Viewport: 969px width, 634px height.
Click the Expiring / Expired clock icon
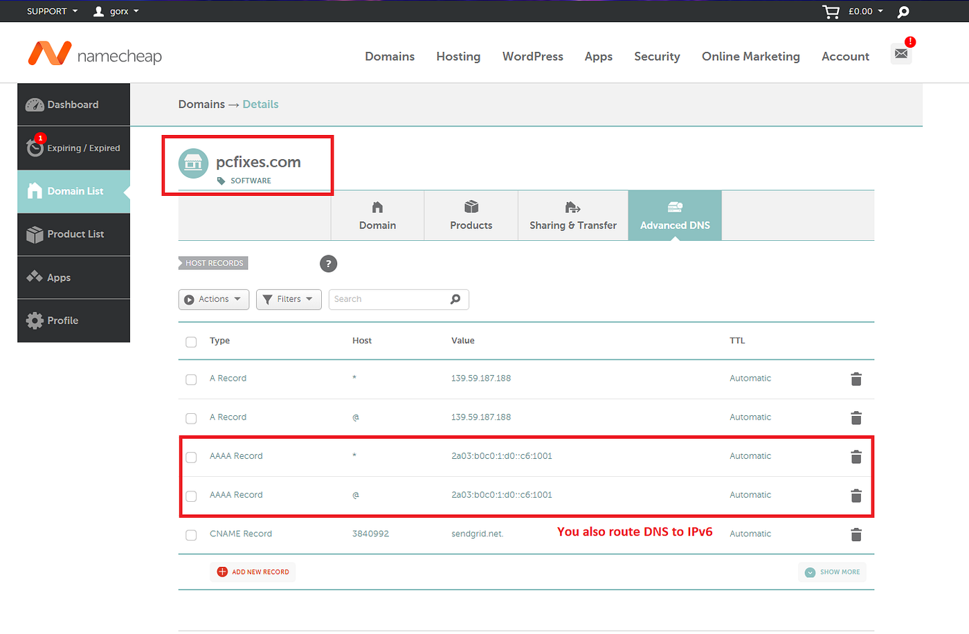[x=35, y=147]
